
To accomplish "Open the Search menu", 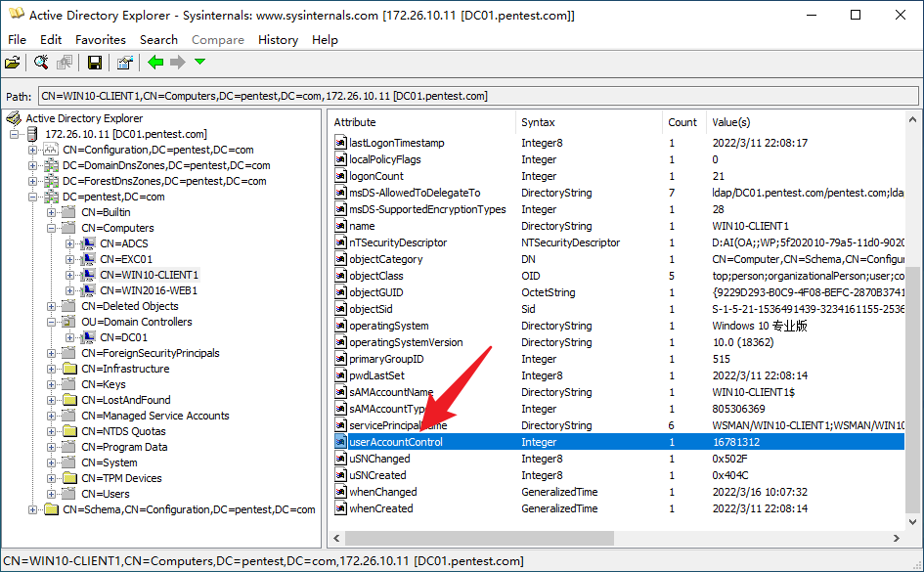I will [x=158, y=39].
